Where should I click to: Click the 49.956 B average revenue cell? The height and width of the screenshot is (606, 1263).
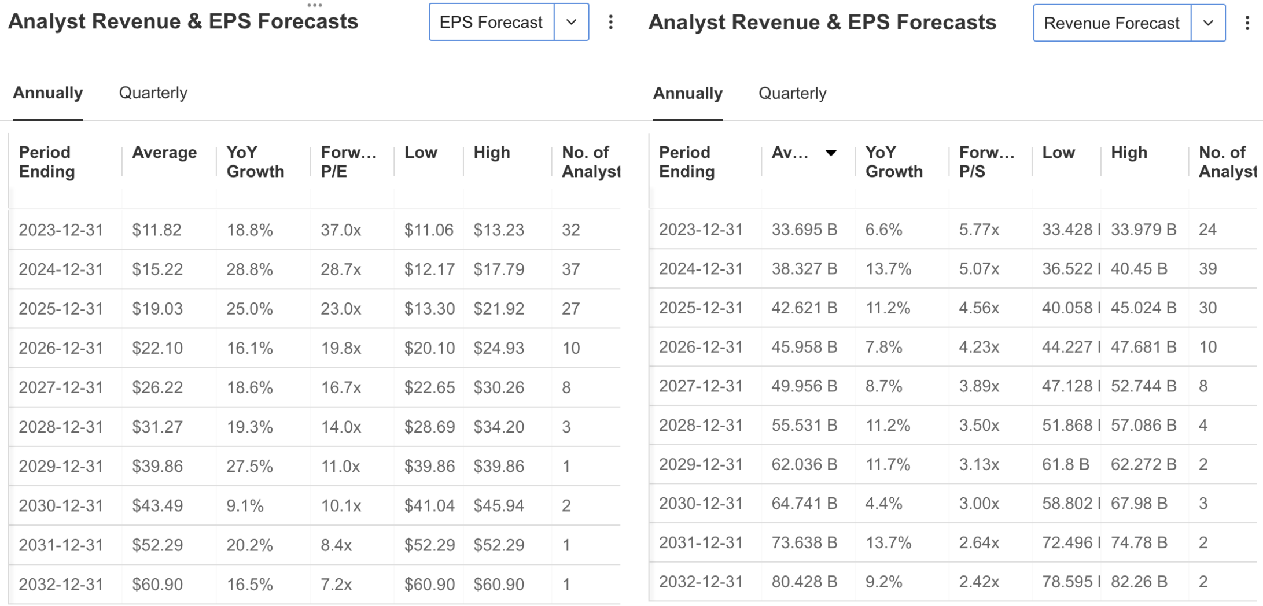(x=804, y=386)
